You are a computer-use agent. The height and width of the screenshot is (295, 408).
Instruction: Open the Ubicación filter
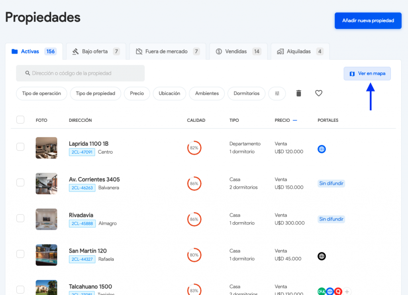169,93
